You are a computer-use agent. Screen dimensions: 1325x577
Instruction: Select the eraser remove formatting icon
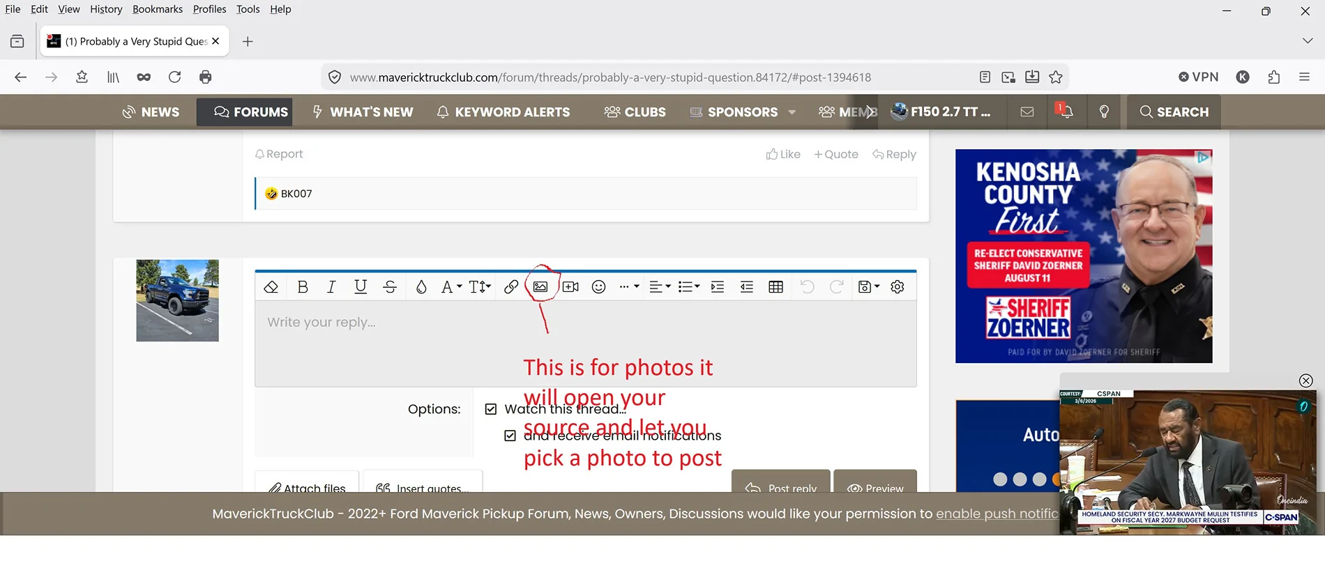271,286
